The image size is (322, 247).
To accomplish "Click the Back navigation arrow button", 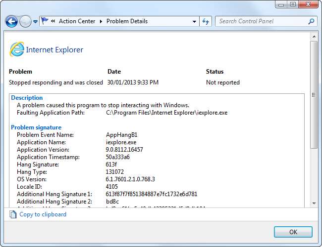I will click(12, 21).
